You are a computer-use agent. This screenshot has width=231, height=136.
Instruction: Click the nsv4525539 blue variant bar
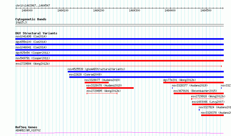coord(146,72)
